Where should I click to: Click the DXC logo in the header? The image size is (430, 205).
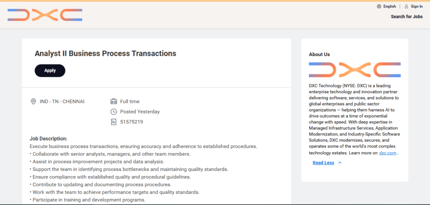pos(45,15)
